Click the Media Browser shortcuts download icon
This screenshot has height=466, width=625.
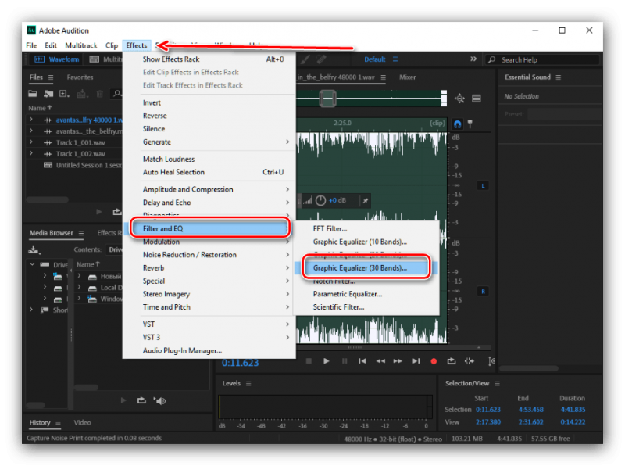34,249
